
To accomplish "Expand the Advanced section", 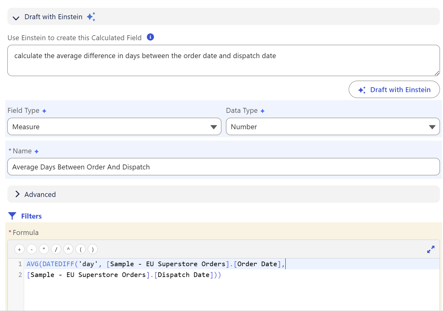I will 224,194.
